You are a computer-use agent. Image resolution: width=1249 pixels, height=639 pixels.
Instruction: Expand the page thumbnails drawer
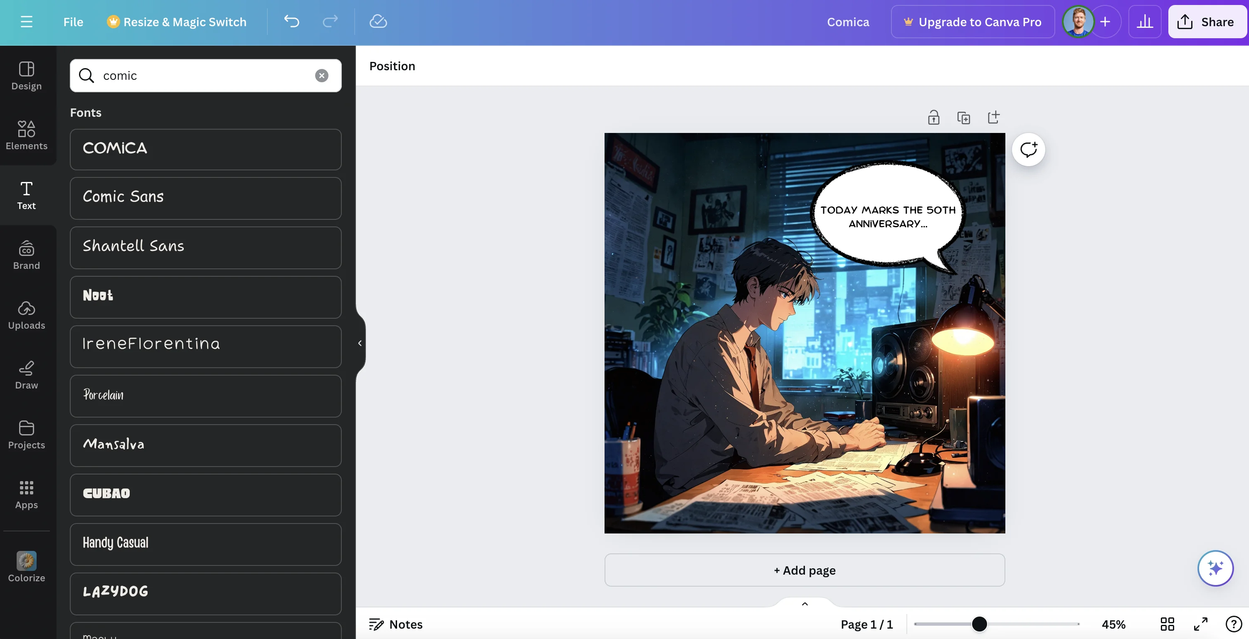click(805, 604)
